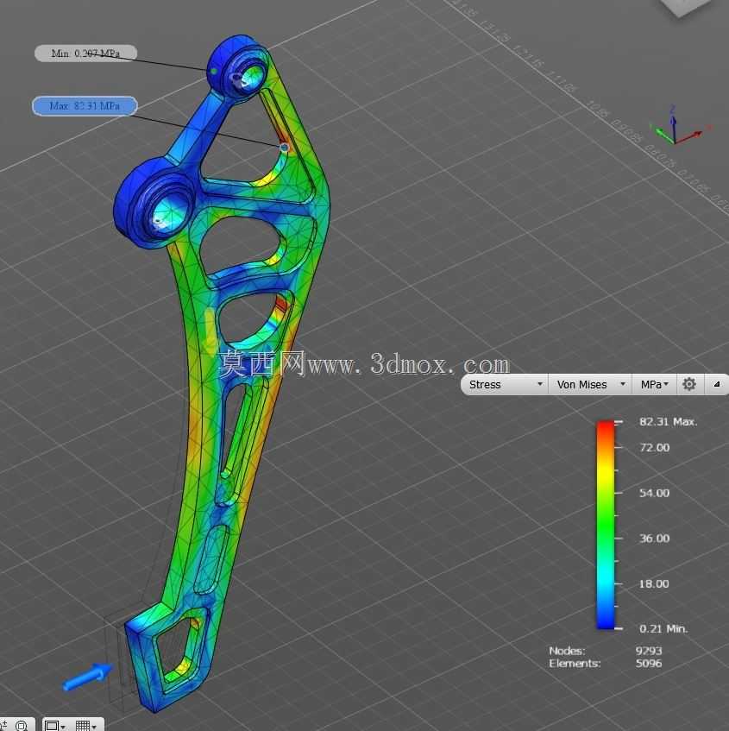Click the 18.00 legend value
The width and height of the screenshot is (729, 731).
(x=654, y=583)
